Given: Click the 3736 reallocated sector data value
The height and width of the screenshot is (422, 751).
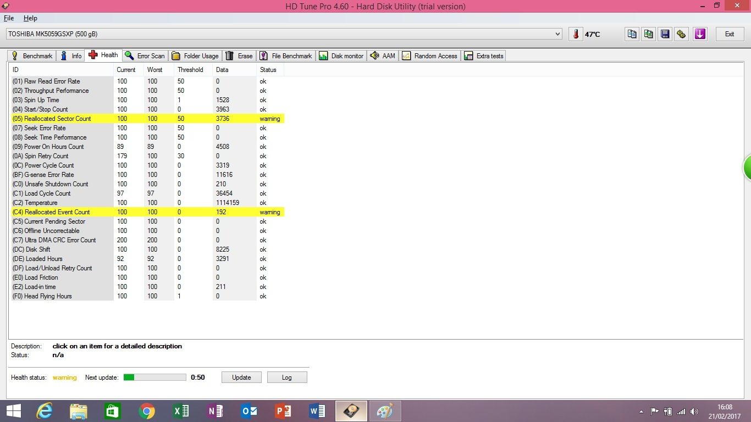Looking at the screenshot, I should [223, 119].
